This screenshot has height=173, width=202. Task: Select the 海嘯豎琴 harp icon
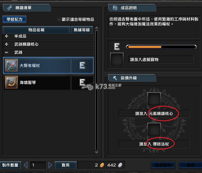coord(11,82)
